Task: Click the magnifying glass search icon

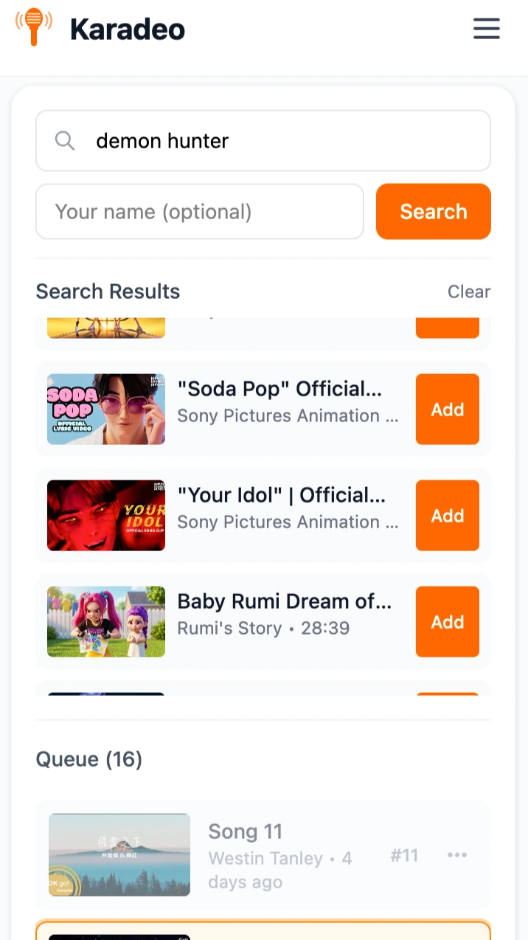Action: click(x=64, y=140)
